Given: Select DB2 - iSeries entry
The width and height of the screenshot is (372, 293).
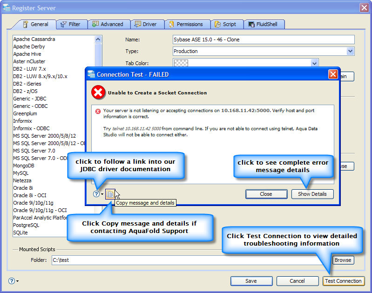Looking at the screenshot, I should click(x=27, y=84).
